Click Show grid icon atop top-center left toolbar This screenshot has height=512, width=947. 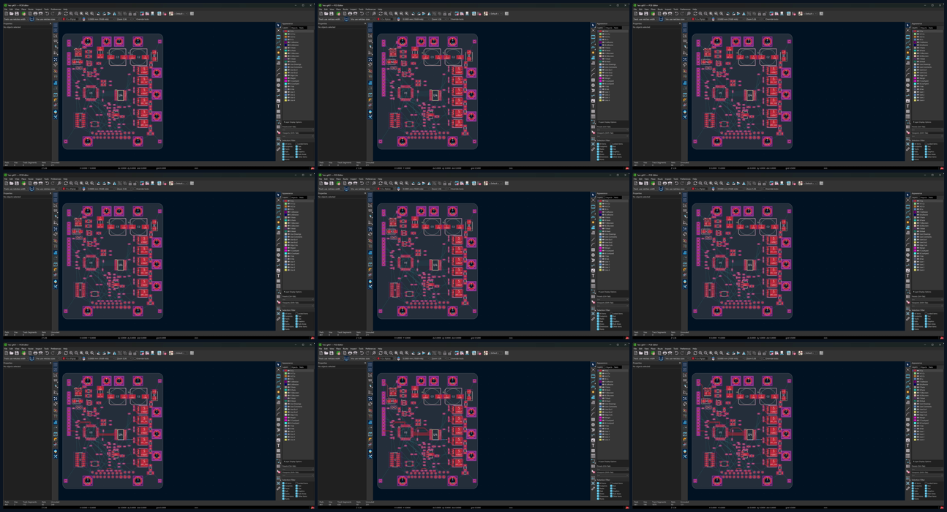[370, 25]
